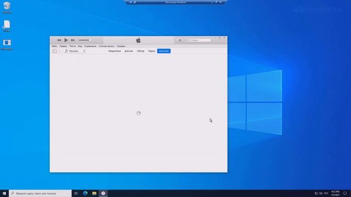Switch to the Медиатека tab
Image resolution: width=351 pixels, height=197 pixels.
click(x=115, y=51)
